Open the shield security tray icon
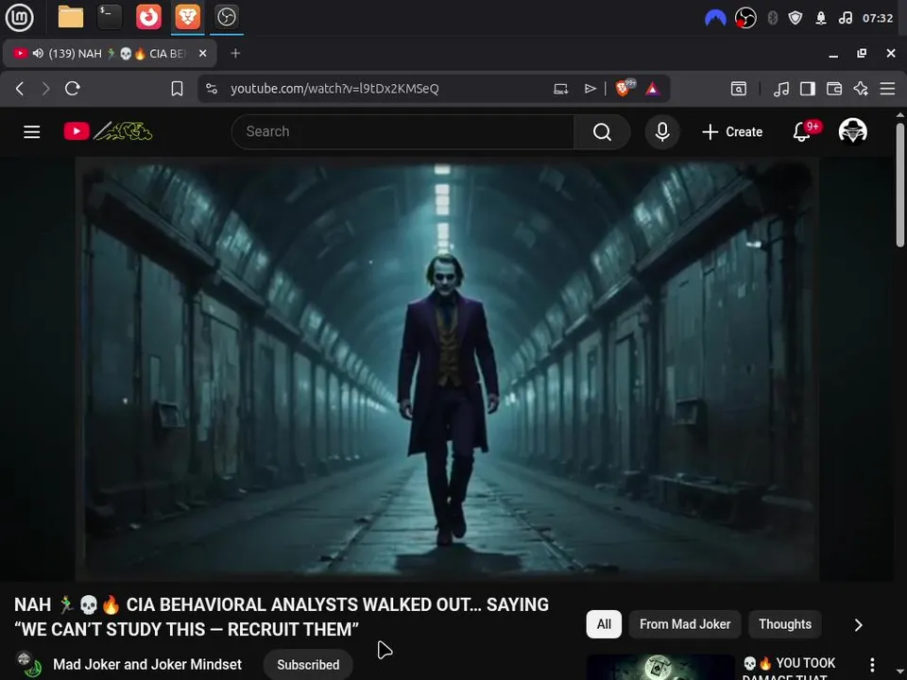 coord(796,19)
